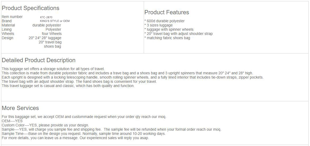Click the luggage with spinner wheels feature
The image size is (310, 146).
tap(169, 30)
